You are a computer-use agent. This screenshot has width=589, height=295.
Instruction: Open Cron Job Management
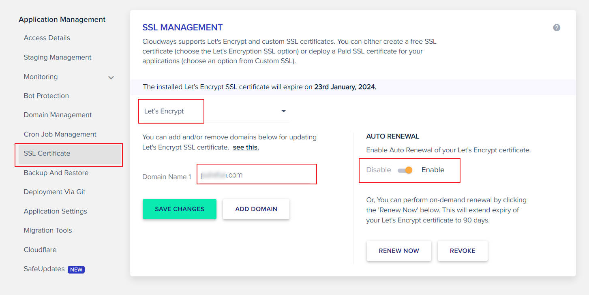pos(60,134)
